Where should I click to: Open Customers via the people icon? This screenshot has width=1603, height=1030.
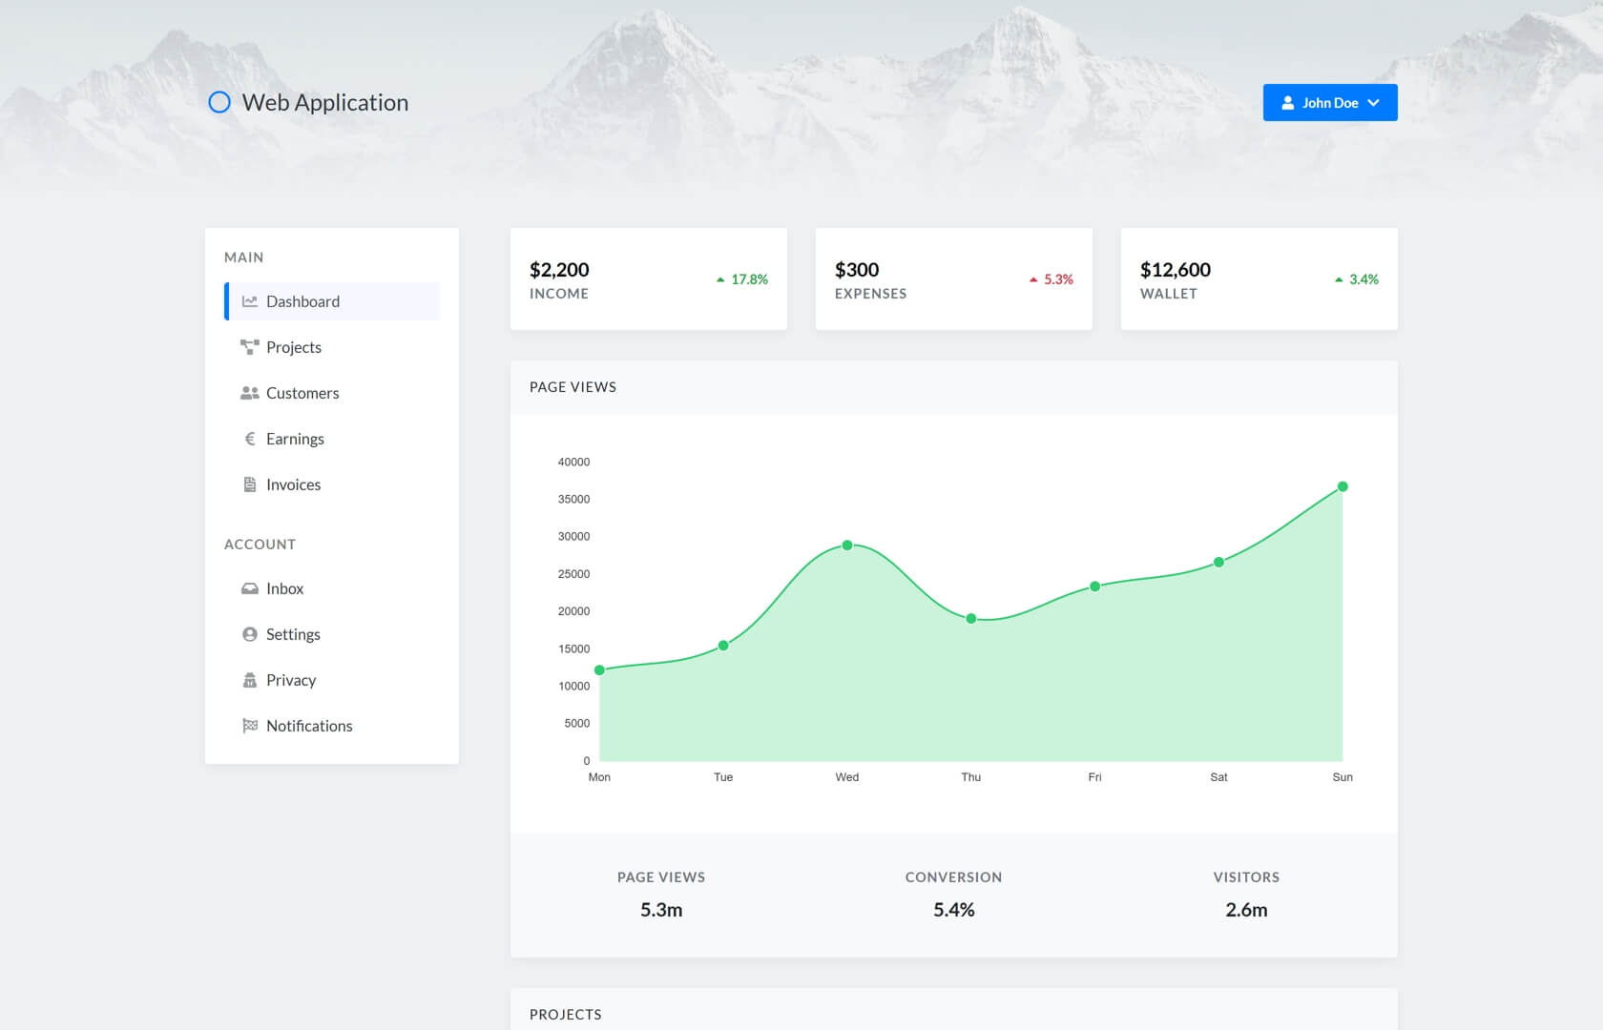click(x=249, y=392)
